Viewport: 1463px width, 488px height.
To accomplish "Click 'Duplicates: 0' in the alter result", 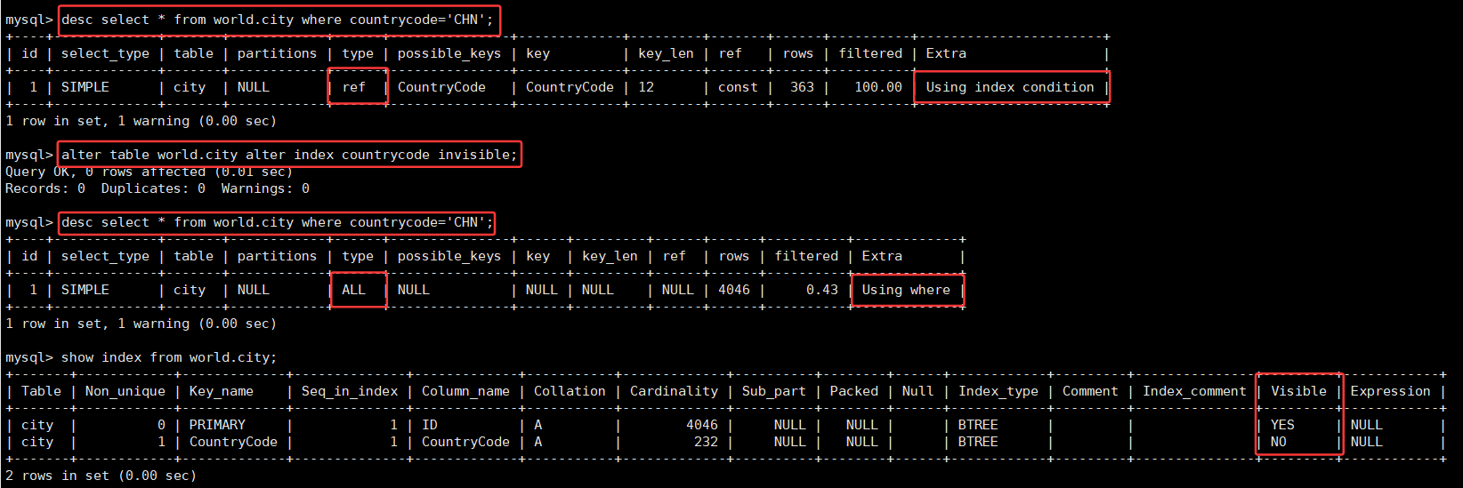I will (153, 188).
